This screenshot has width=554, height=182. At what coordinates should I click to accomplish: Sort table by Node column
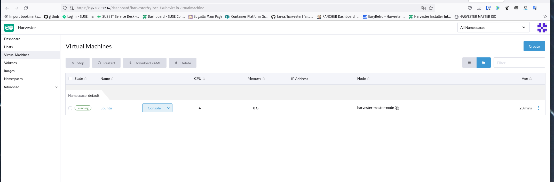click(363, 79)
